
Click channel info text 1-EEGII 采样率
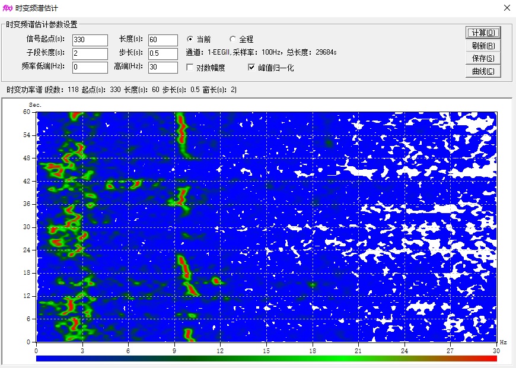coord(261,52)
